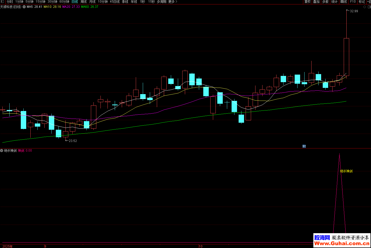The width and height of the screenshot is (371, 248).
Task: Switch to 周线 weekly period tab
Action: pos(84,2)
